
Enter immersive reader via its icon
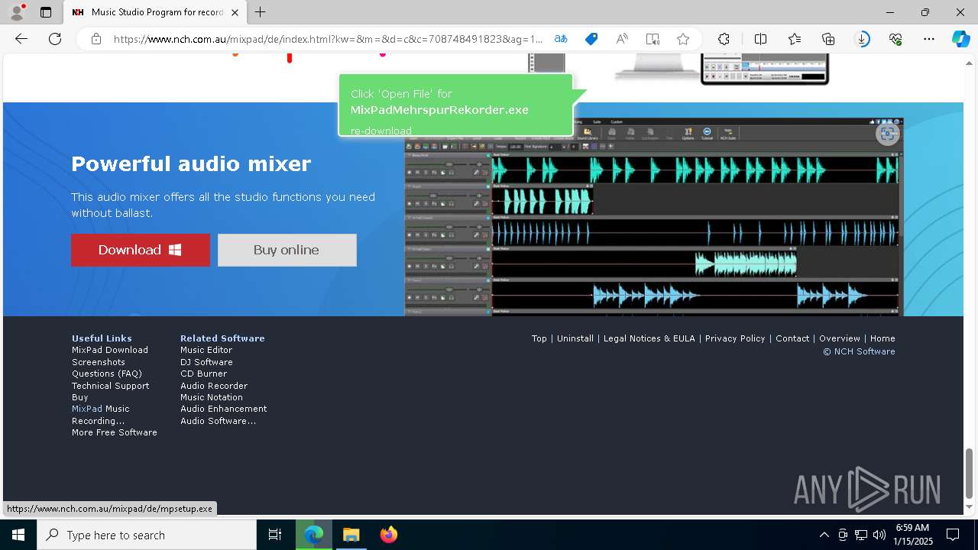tap(653, 39)
